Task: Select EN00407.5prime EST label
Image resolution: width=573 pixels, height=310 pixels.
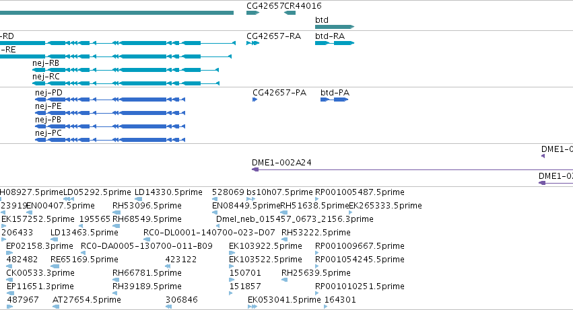Action: pyautogui.click(x=61, y=206)
